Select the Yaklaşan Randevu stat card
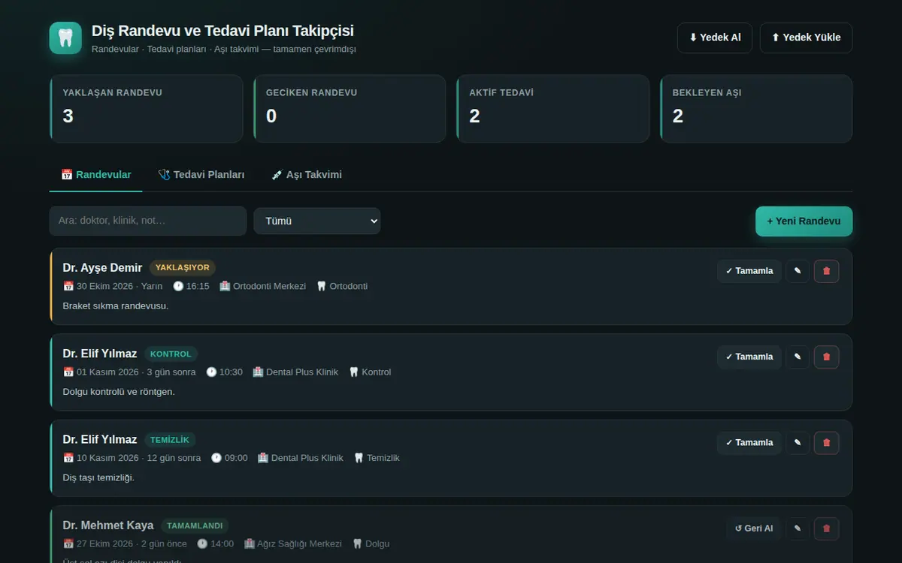 click(x=147, y=109)
